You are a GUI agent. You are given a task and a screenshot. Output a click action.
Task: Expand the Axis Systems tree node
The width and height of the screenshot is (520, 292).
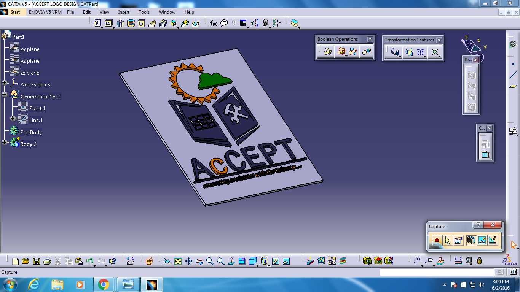pyautogui.click(x=5, y=83)
